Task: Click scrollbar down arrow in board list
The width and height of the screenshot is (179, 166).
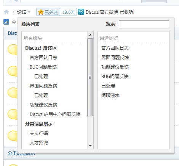Action: [90, 146]
